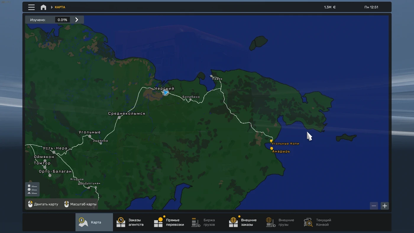
Task: Open the map legend panel
Action: [32, 189]
